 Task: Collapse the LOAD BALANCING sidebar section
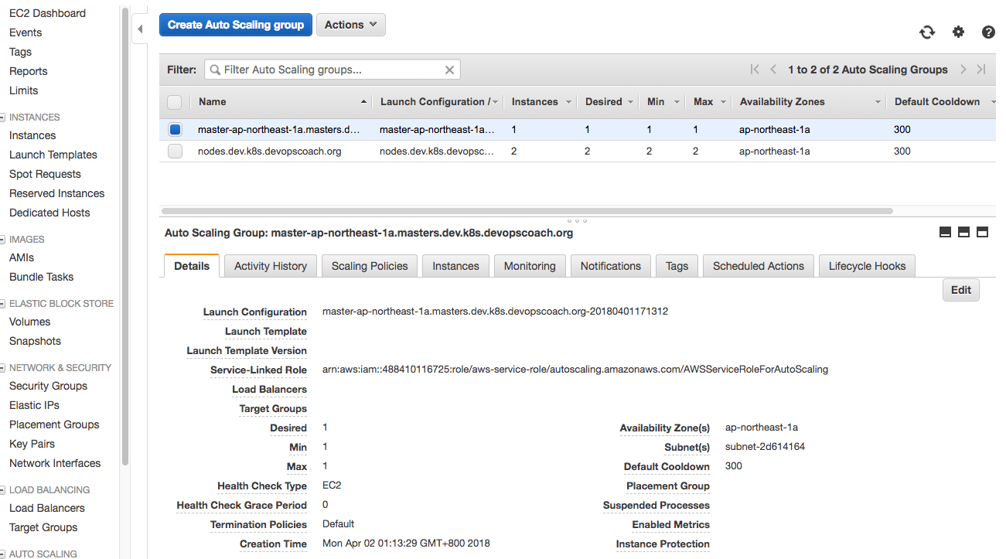point(2,490)
